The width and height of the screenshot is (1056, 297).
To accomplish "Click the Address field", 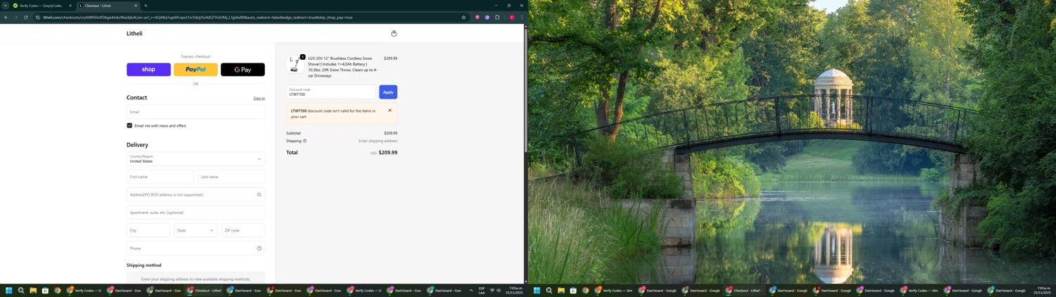I will click(190, 195).
